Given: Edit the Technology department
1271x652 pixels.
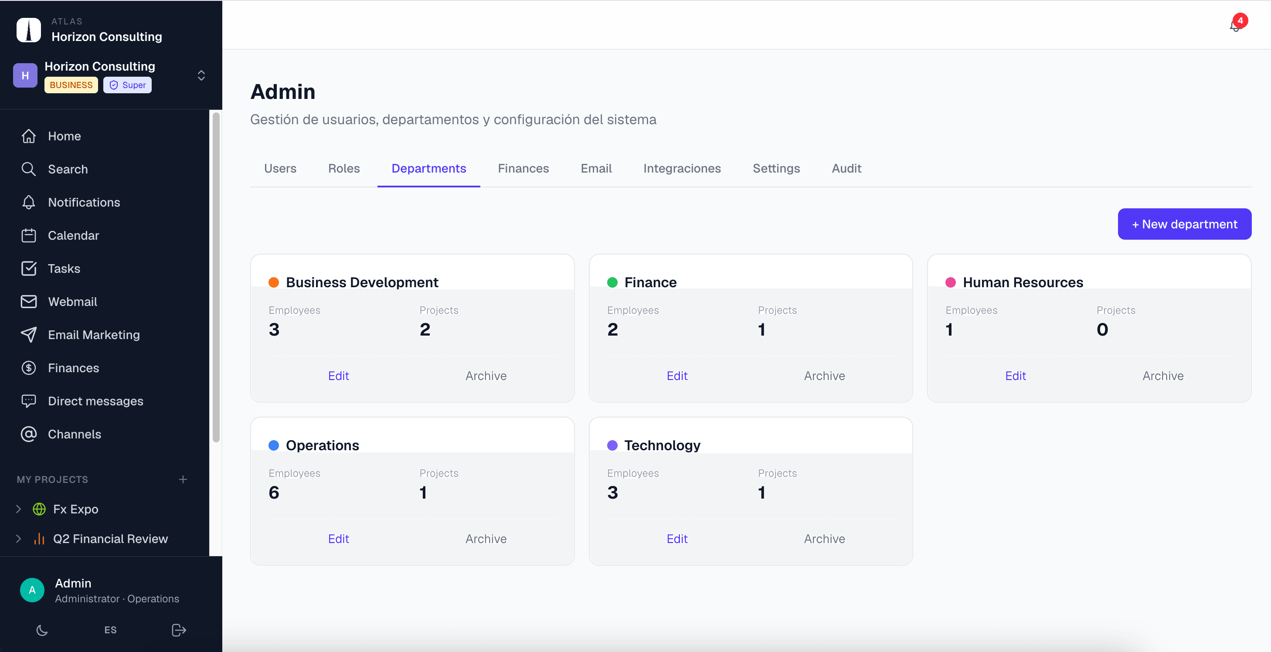Looking at the screenshot, I should point(677,539).
